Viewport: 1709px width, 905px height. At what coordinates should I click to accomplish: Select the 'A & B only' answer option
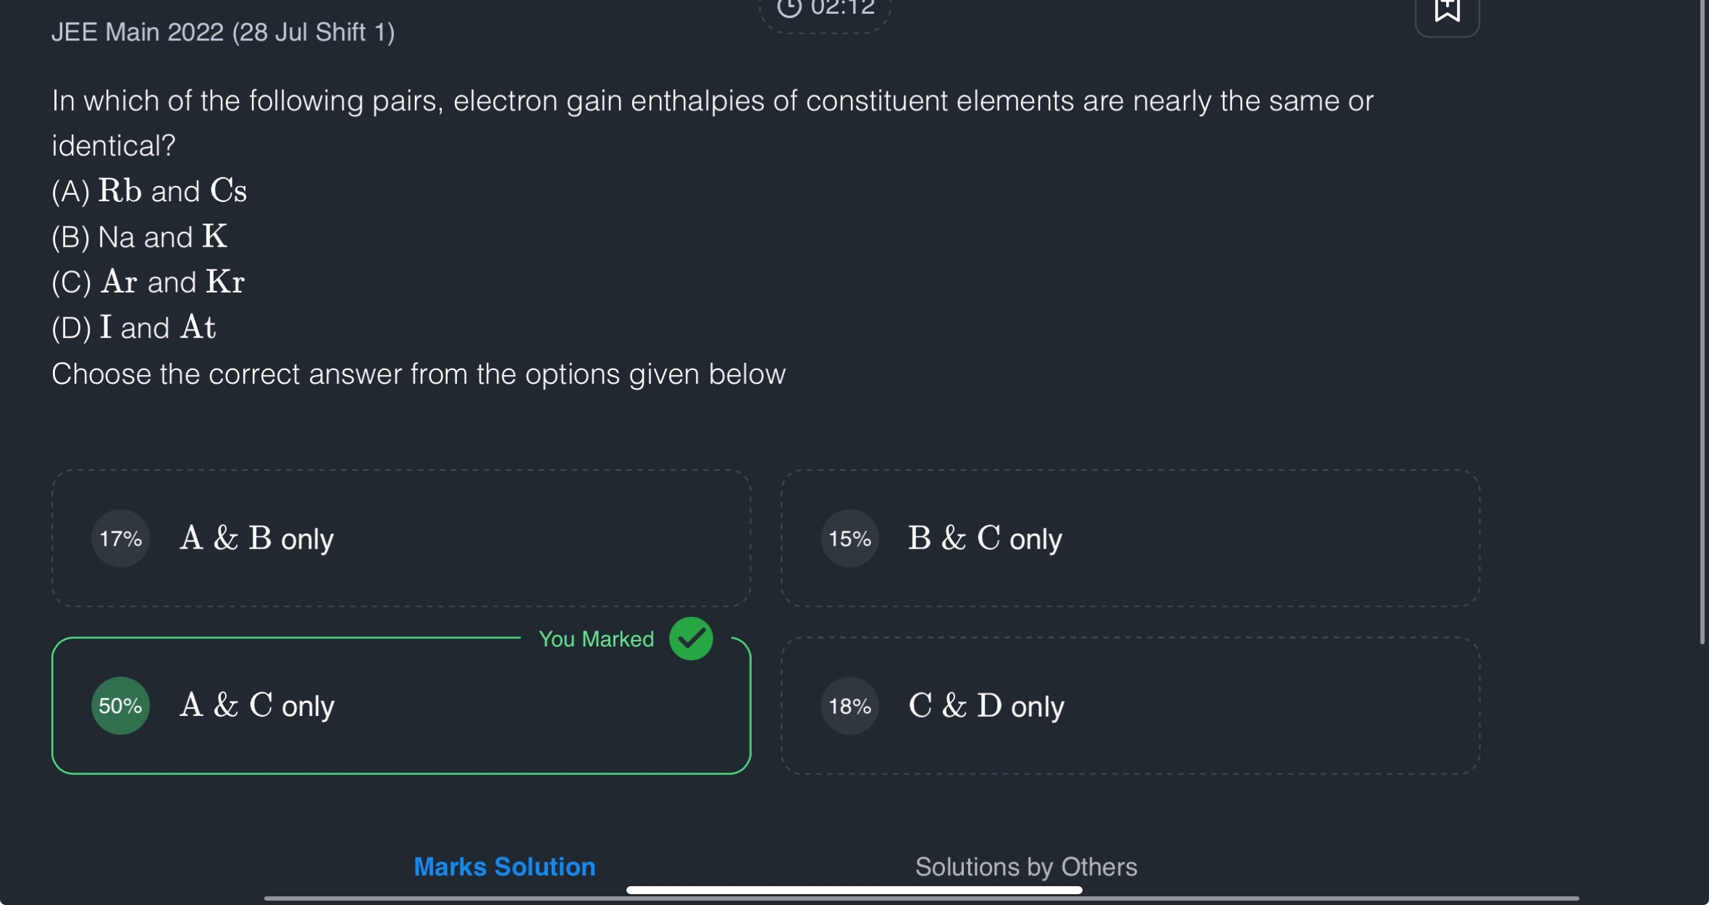coord(400,539)
